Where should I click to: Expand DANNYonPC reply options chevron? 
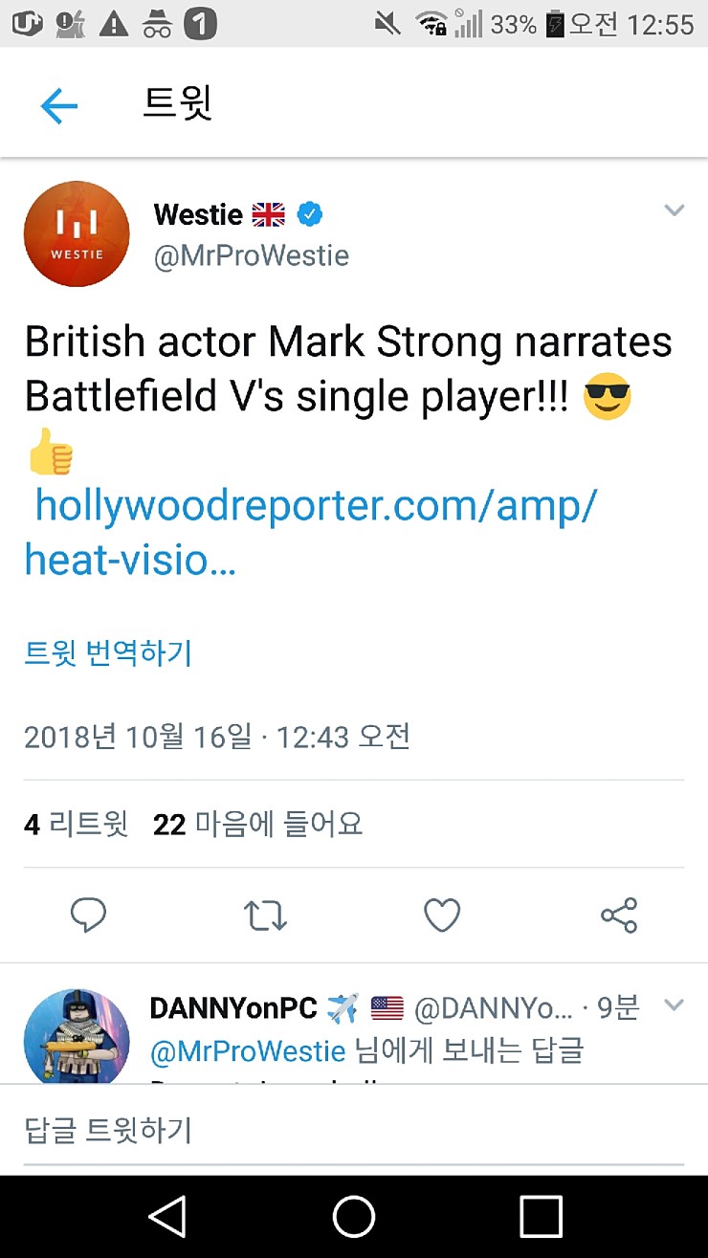click(675, 1004)
